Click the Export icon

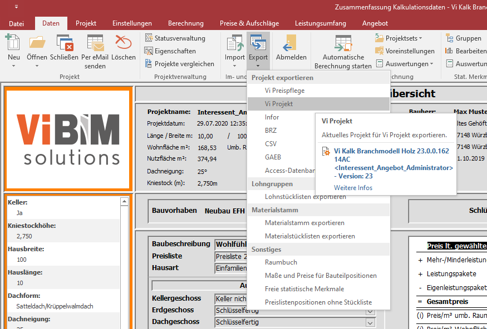258,43
